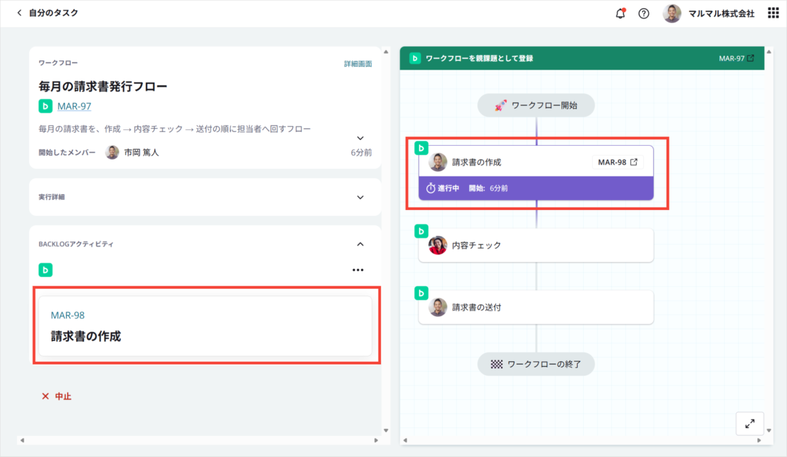Click the Backlog icon in green header
This screenshot has width=787, height=457.
414,58
